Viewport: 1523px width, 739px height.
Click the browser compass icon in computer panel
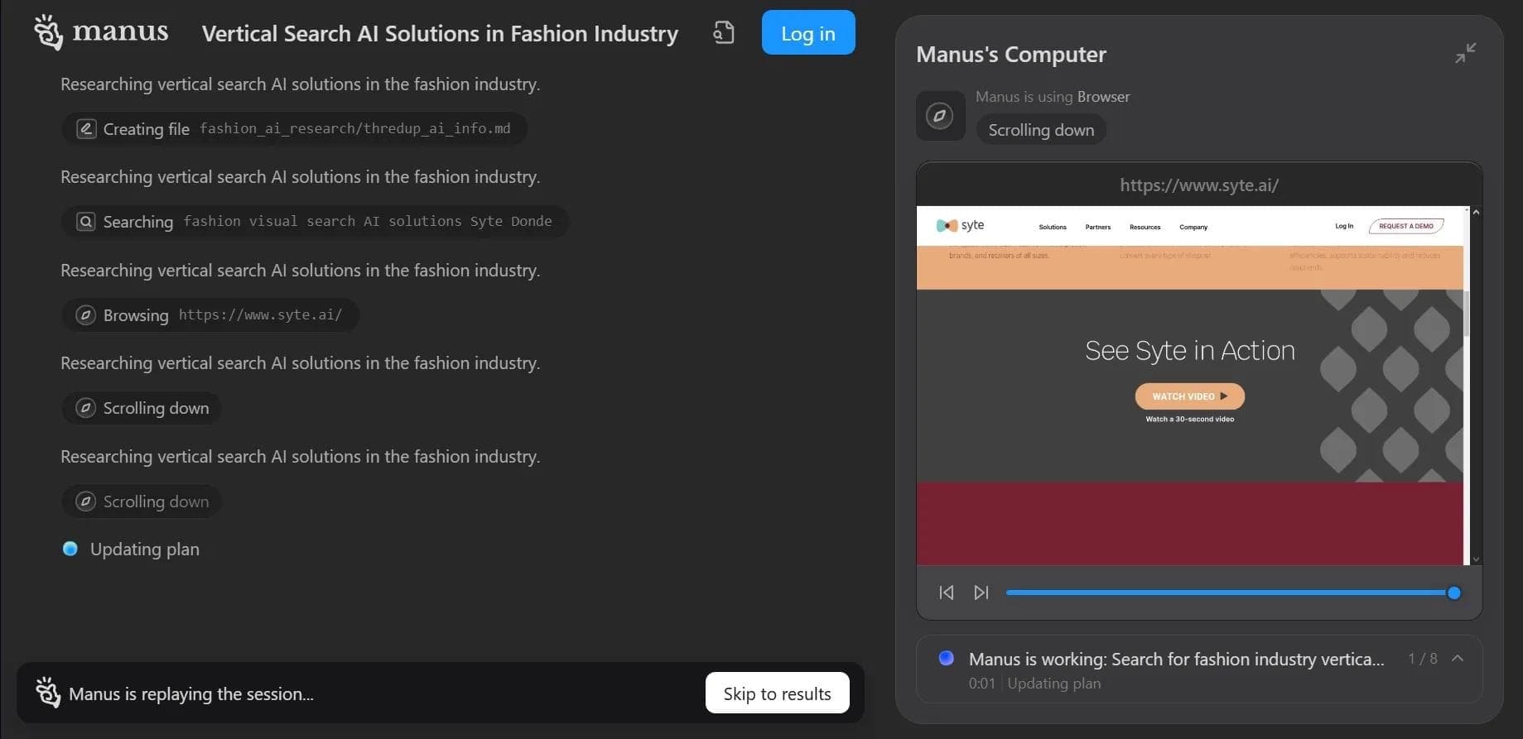pyautogui.click(x=940, y=115)
